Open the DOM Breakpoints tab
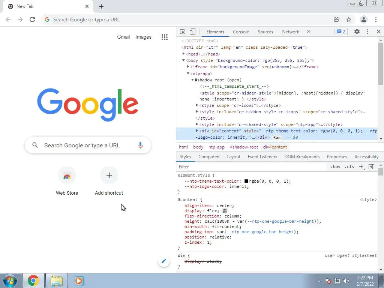Viewport: 384px width, 288px height. click(302, 157)
